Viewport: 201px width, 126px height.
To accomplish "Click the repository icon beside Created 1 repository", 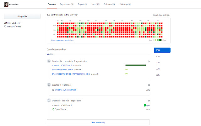I will (49, 85).
